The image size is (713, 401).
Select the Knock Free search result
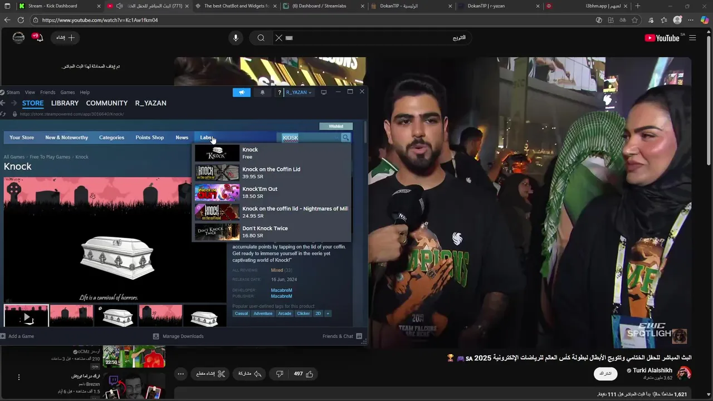click(272, 153)
